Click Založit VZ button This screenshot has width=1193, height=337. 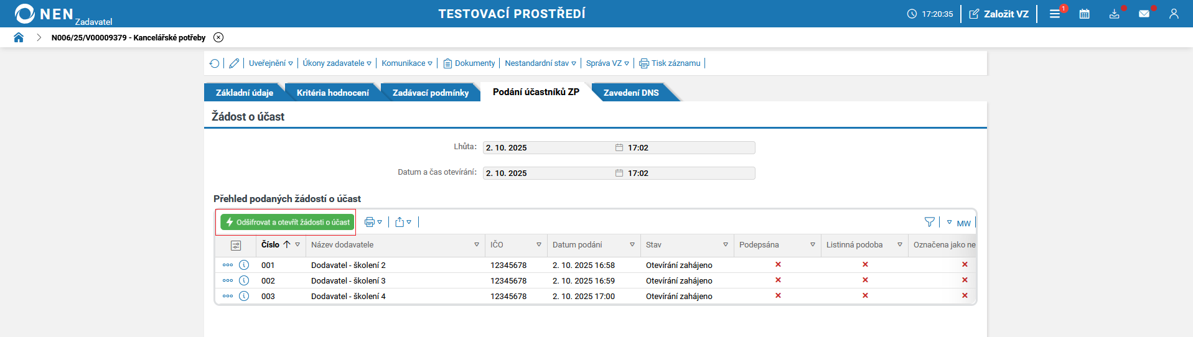pyautogui.click(x=999, y=14)
